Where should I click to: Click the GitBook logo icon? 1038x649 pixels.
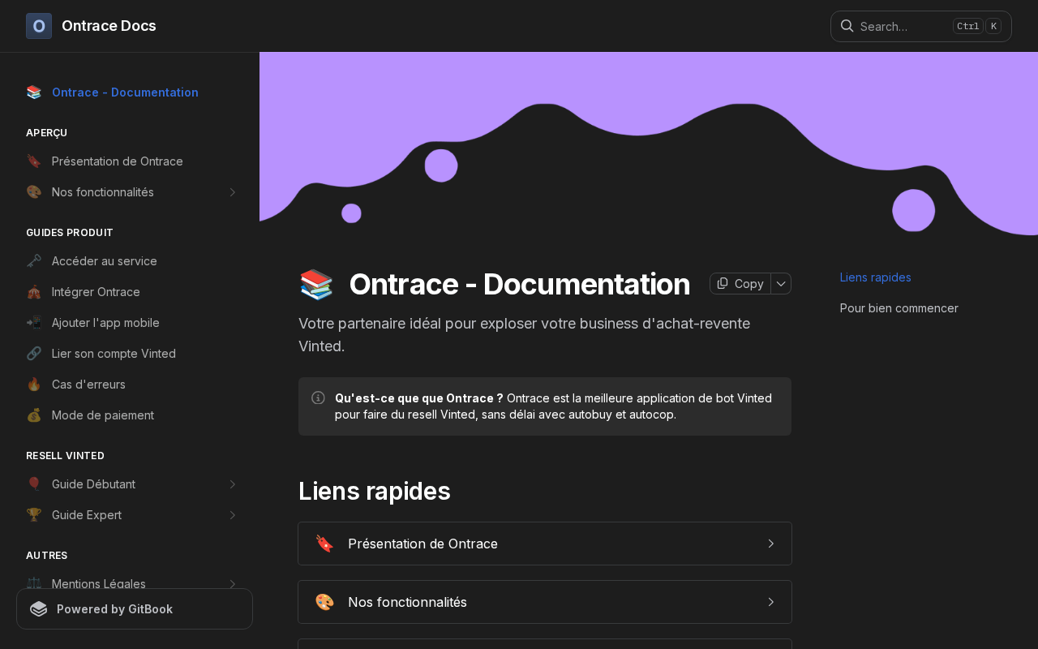[x=39, y=609]
